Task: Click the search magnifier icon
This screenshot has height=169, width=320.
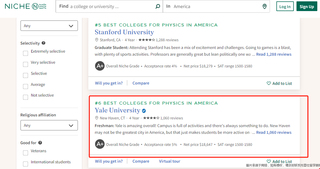Action: (157, 6)
